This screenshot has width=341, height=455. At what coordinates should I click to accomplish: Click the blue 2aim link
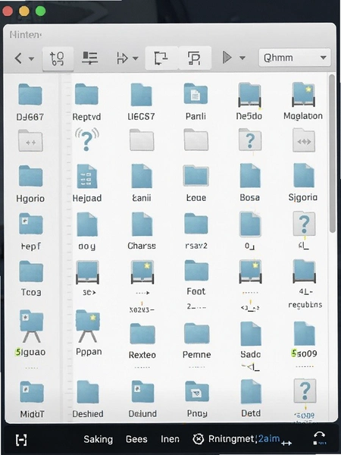[x=269, y=438]
